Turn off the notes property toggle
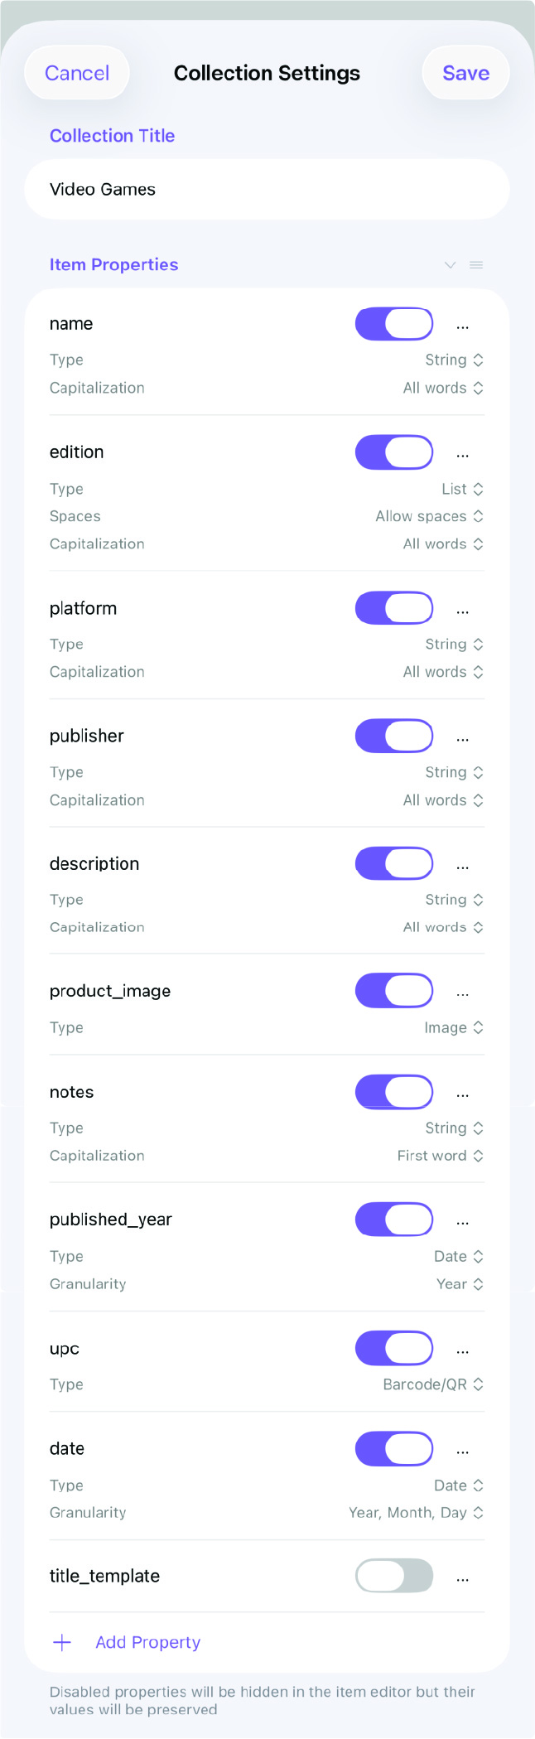Screen dimensions: 535x1739 394,1092
